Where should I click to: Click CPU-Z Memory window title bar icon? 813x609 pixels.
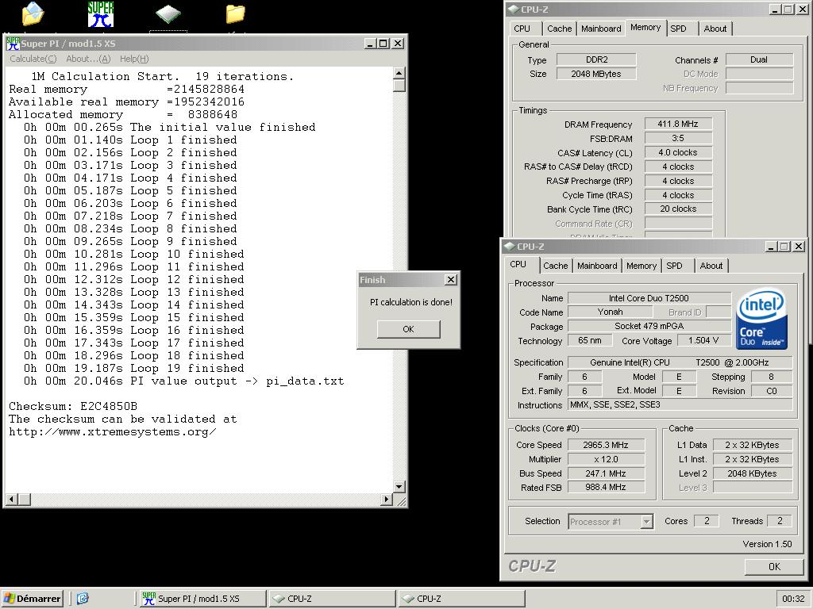(514, 10)
